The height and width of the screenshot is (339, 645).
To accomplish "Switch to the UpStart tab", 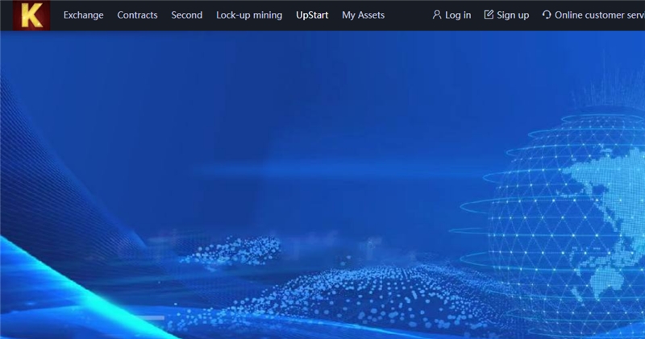I will (312, 15).
